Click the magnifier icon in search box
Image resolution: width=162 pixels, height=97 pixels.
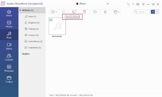click(136, 12)
